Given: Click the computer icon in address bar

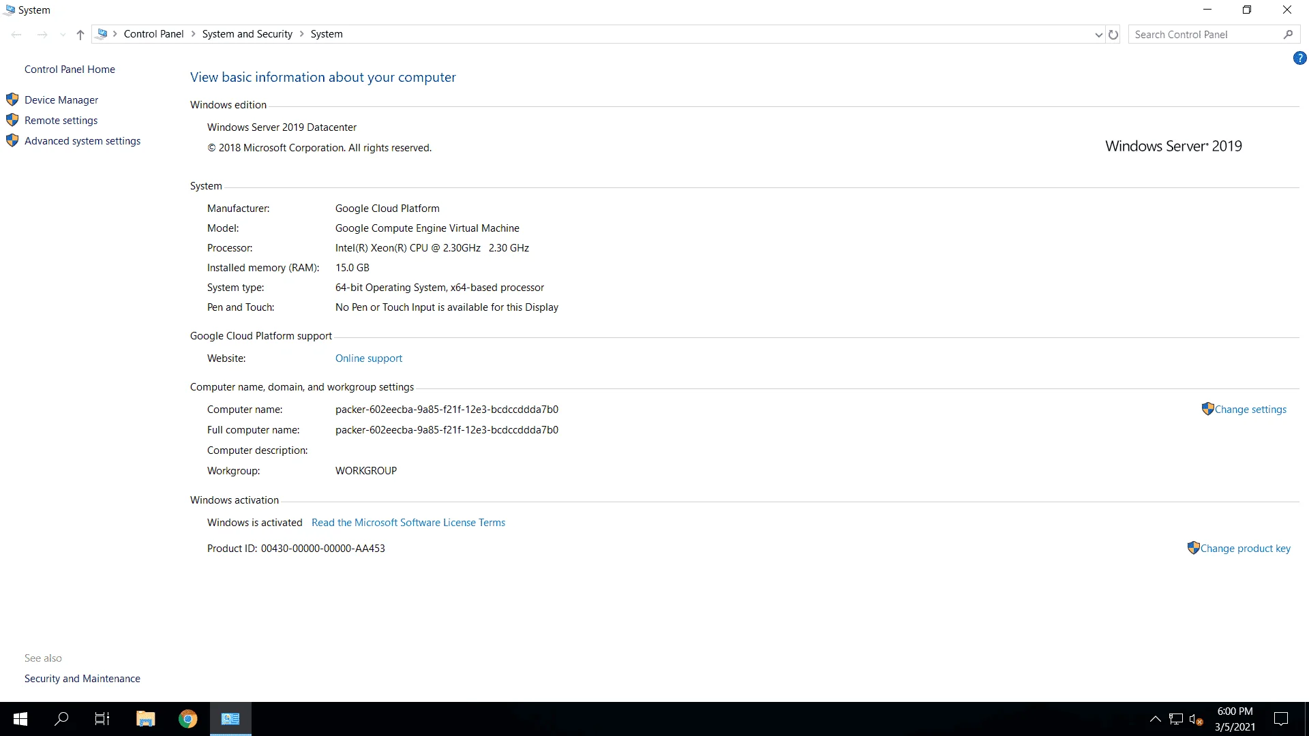Looking at the screenshot, I should 102,34.
